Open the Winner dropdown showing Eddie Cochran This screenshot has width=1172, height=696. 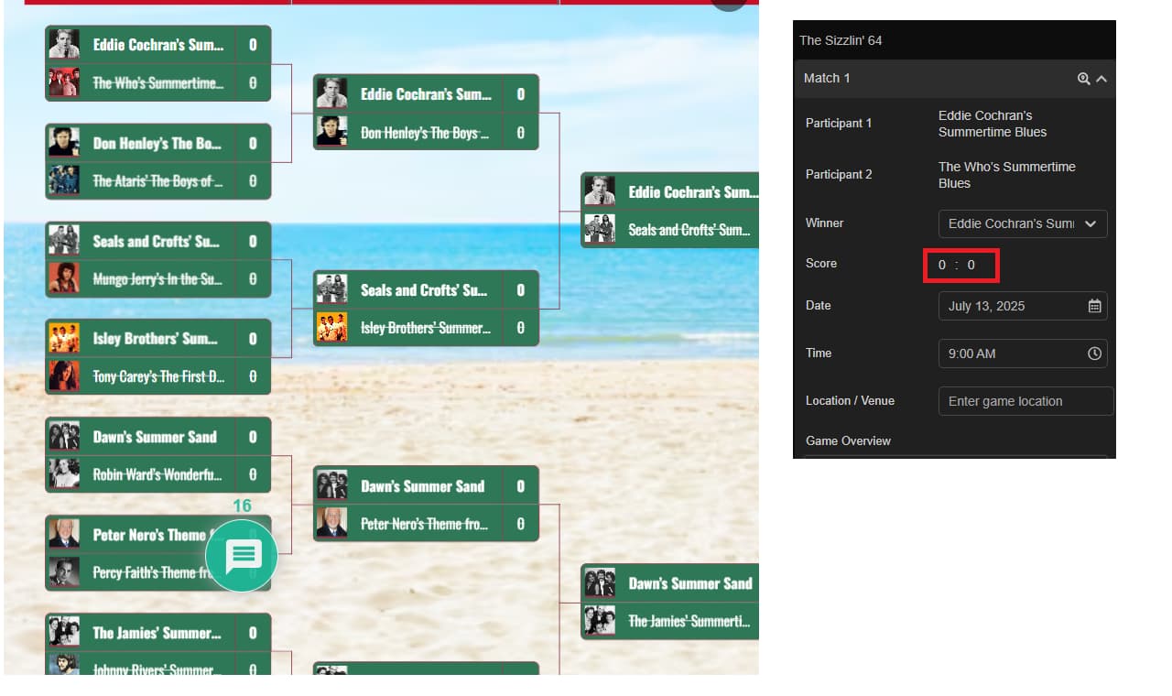point(1023,223)
